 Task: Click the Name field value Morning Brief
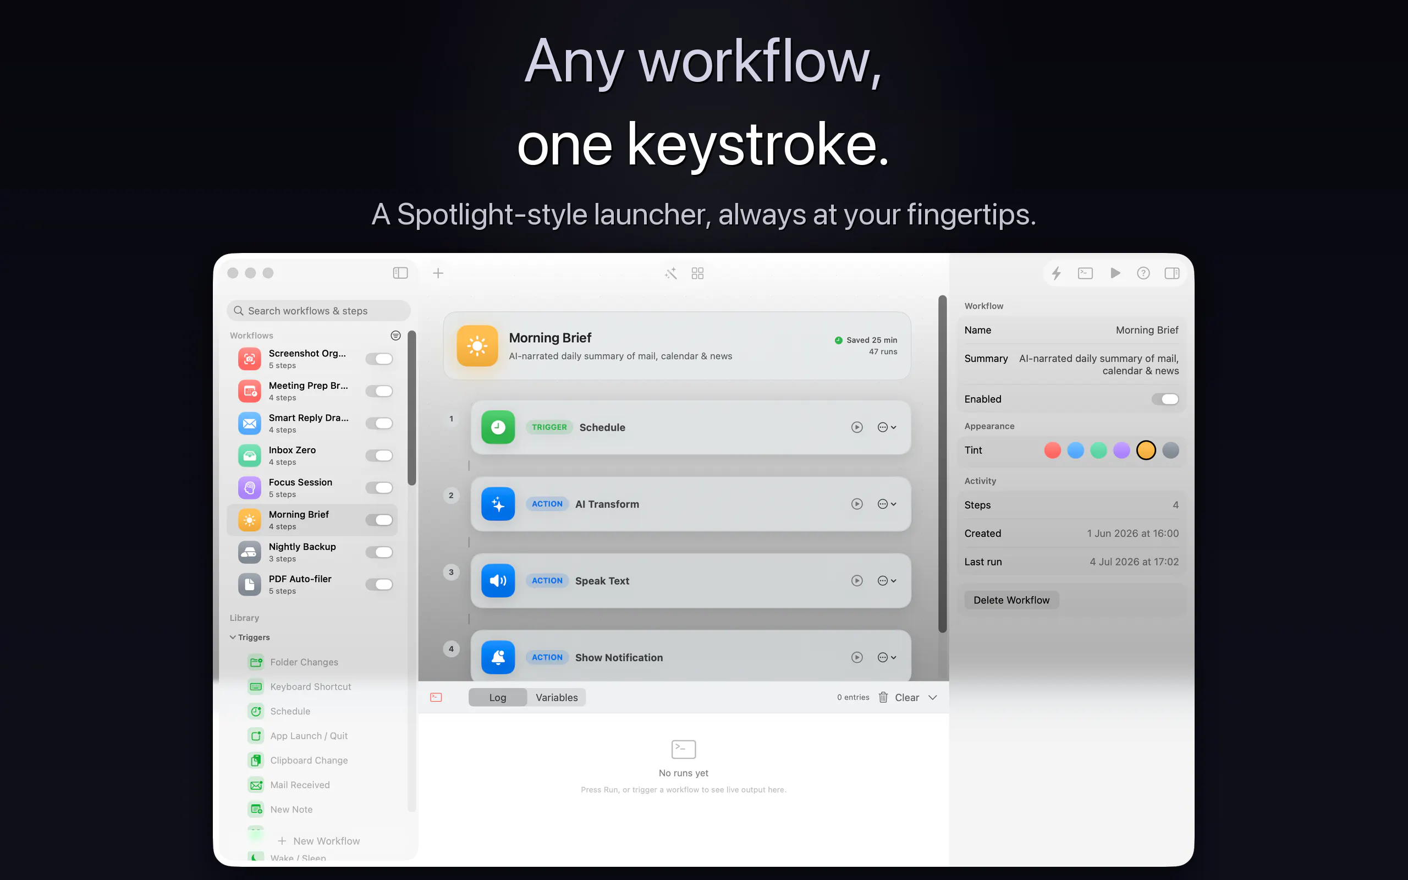pos(1147,330)
